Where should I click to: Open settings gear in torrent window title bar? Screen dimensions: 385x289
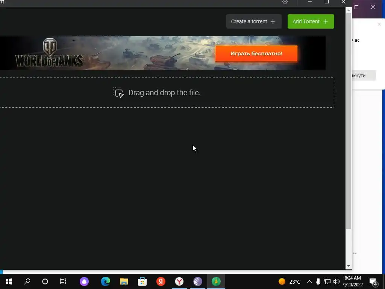coord(285,2)
